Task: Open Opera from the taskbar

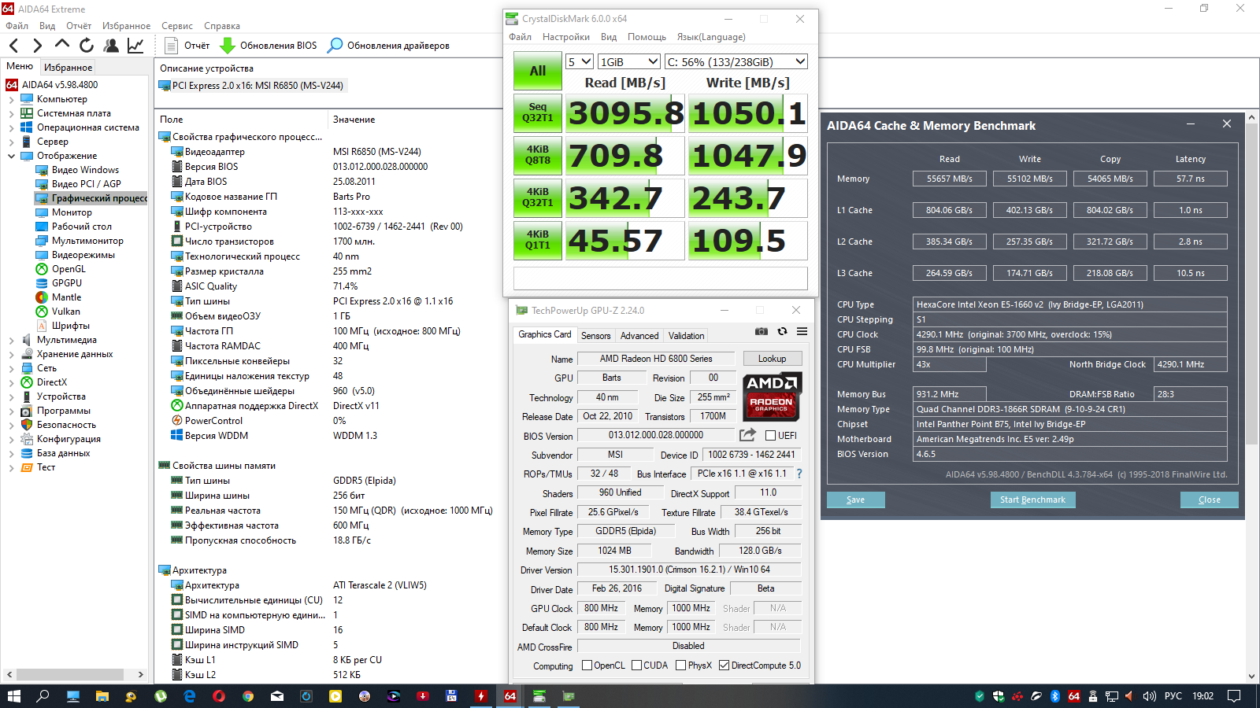Action: tap(218, 696)
